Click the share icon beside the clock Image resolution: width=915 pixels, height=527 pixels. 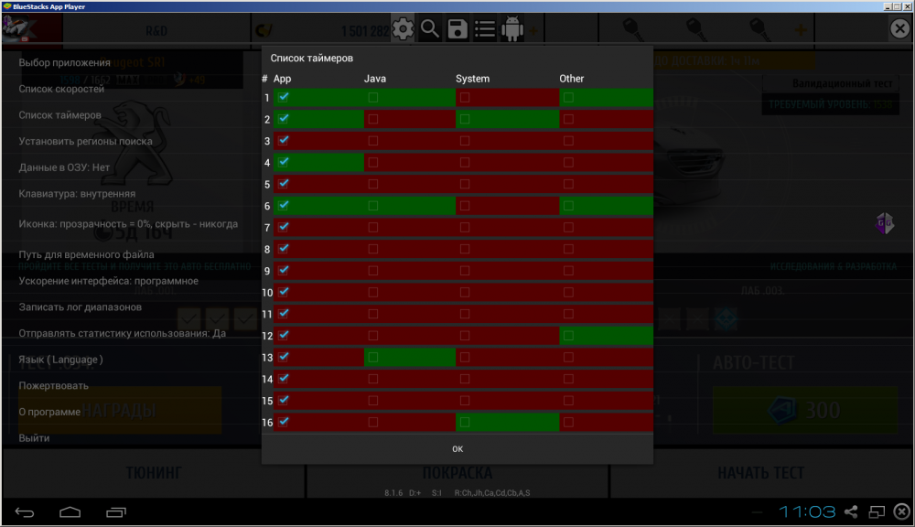[x=851, y=511]
